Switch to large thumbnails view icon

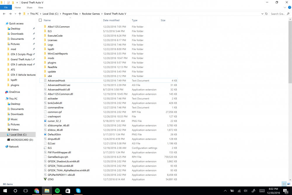pyautogui.click(x=289, y=184)
